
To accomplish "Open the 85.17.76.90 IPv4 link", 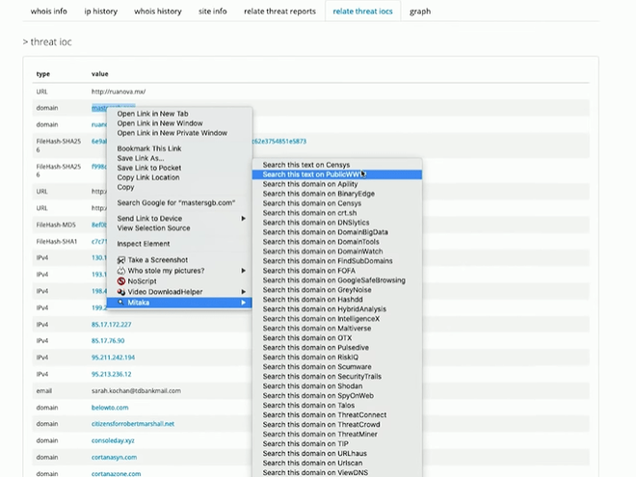I will pyautogui.click(x=108, y=341).
